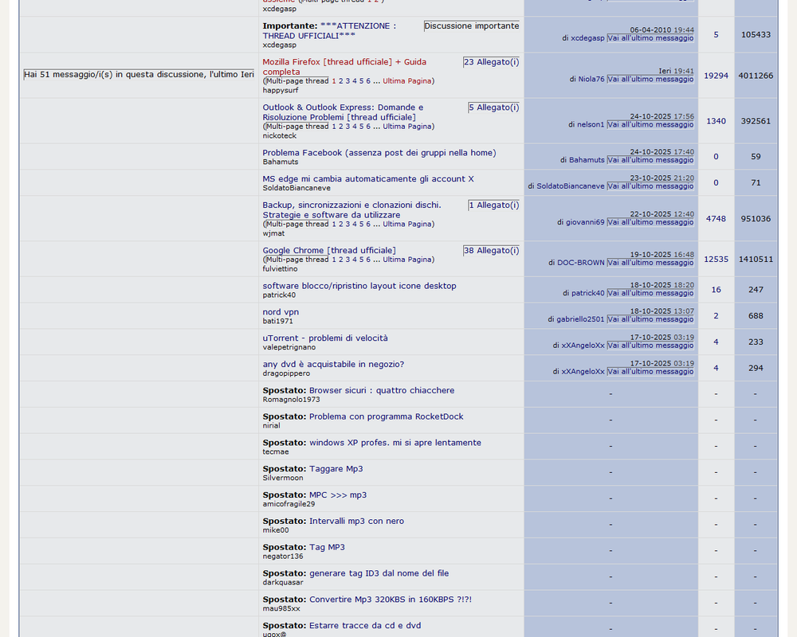Image resolution: width=797 pixels, height=637 pixels.
Task: Go to last message by patrick40
Action: click(x=650, y=293)
